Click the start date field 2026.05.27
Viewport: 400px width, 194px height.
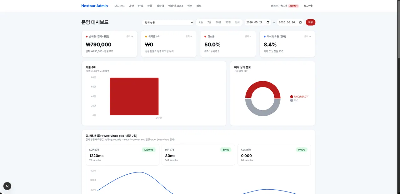point(258,22)
